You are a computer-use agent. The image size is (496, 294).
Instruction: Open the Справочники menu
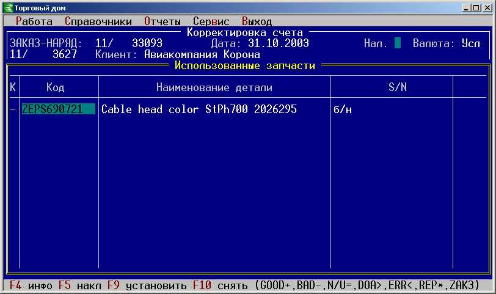(98, 21)
